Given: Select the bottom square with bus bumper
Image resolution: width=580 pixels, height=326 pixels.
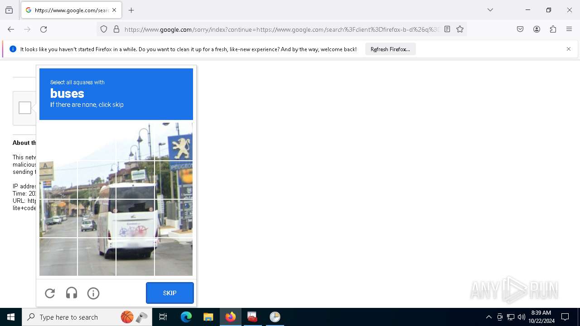Looking at the screenshot, I should [135, 257].
